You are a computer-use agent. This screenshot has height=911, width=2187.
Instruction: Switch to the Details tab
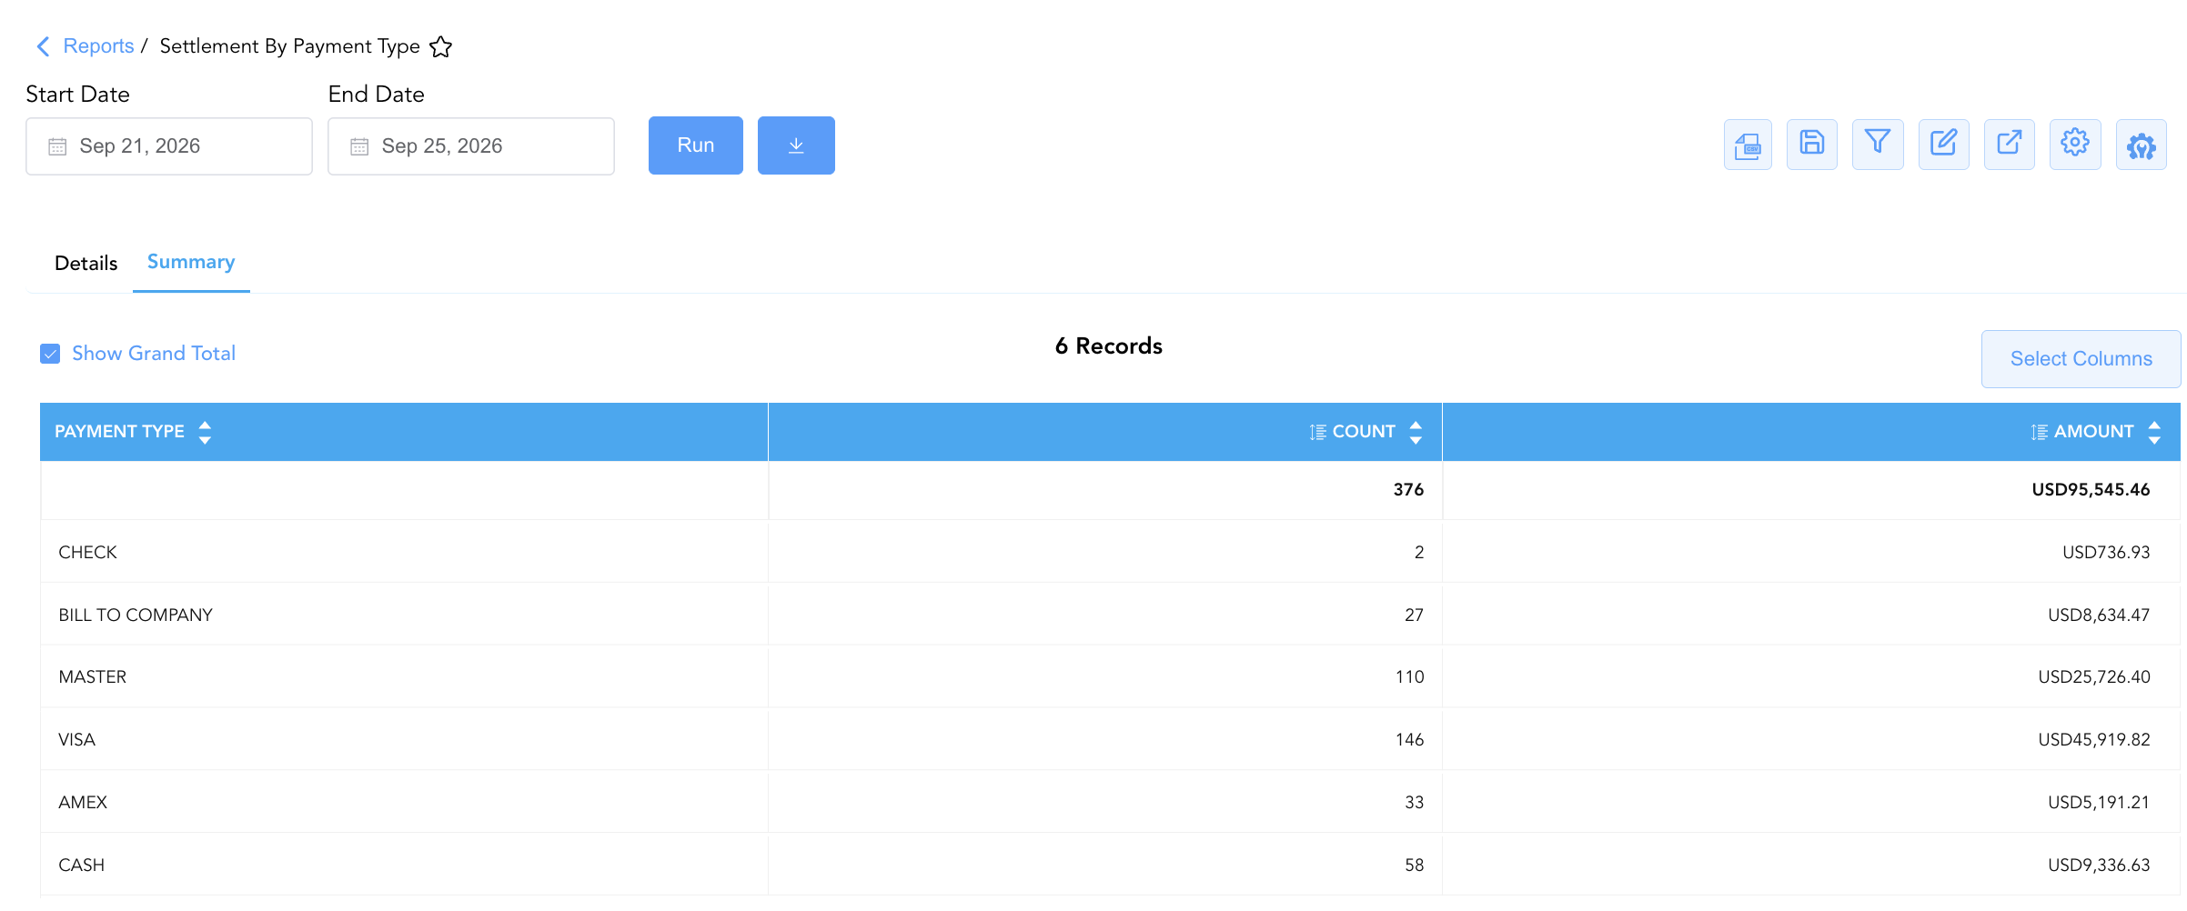click(x=86, y=264)
